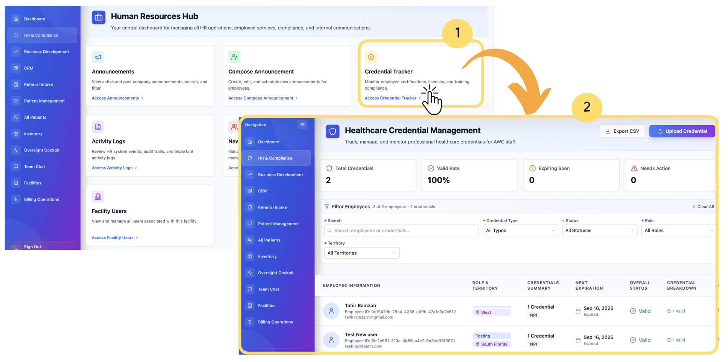Click the Healthcare Credential Management shield icon
The height and width of the screenshot is (362, 728).
click(332, 132)
